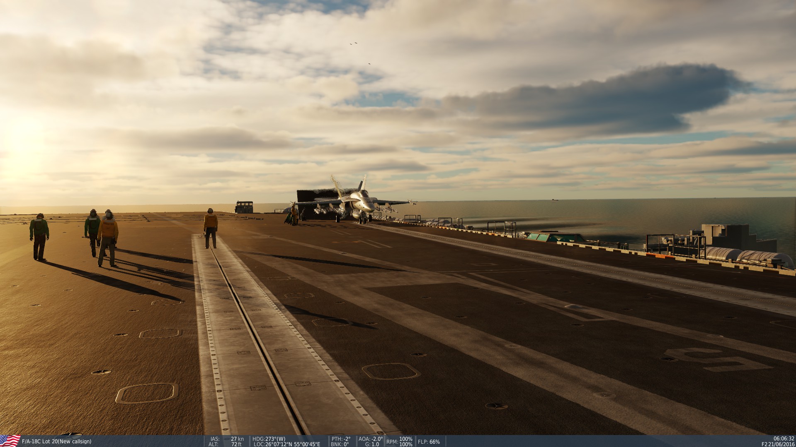Click the 'BNK: 0°' bank readout
Screen dimensions: 796x447
340,444
